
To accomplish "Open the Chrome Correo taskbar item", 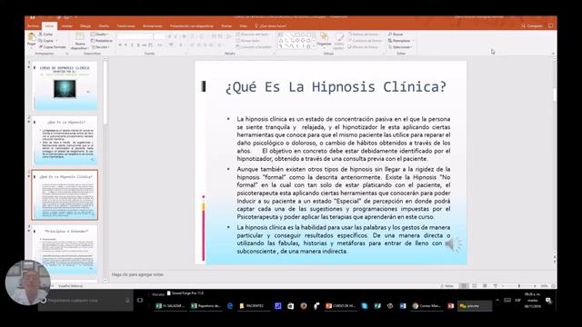I will pyautogui.click(x=426, y=306).
